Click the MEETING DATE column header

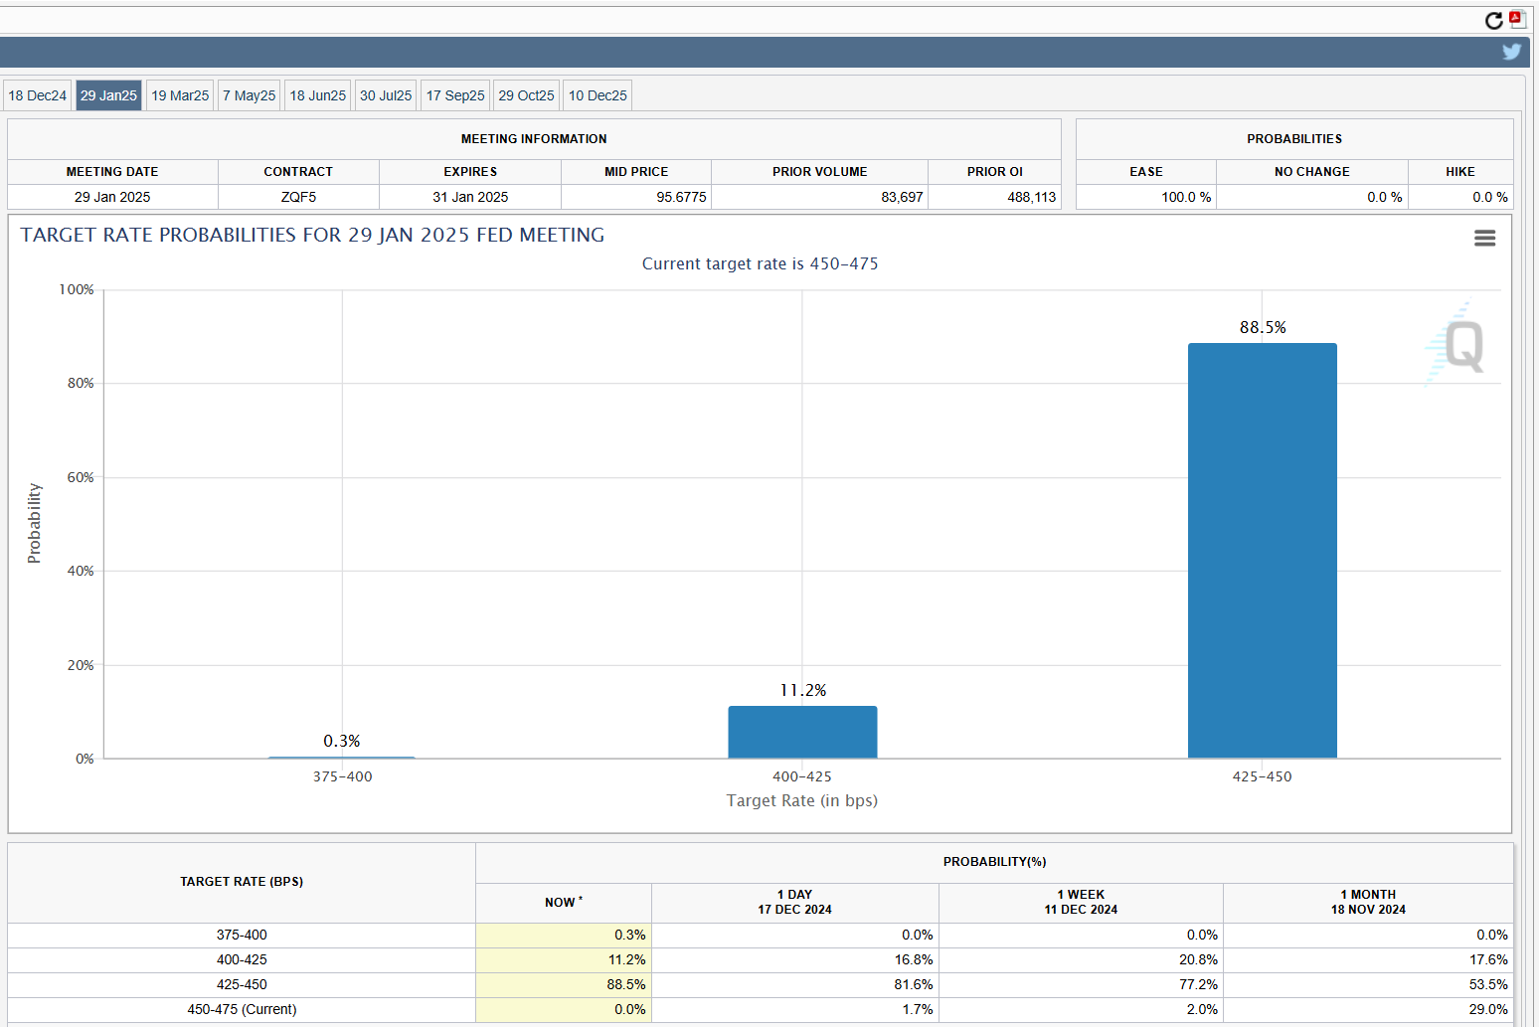point(112,172)
